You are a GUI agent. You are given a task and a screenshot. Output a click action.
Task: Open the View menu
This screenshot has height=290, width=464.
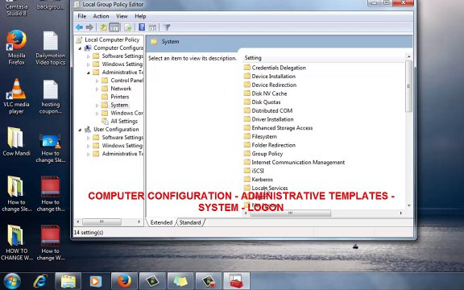coord(122,16)
